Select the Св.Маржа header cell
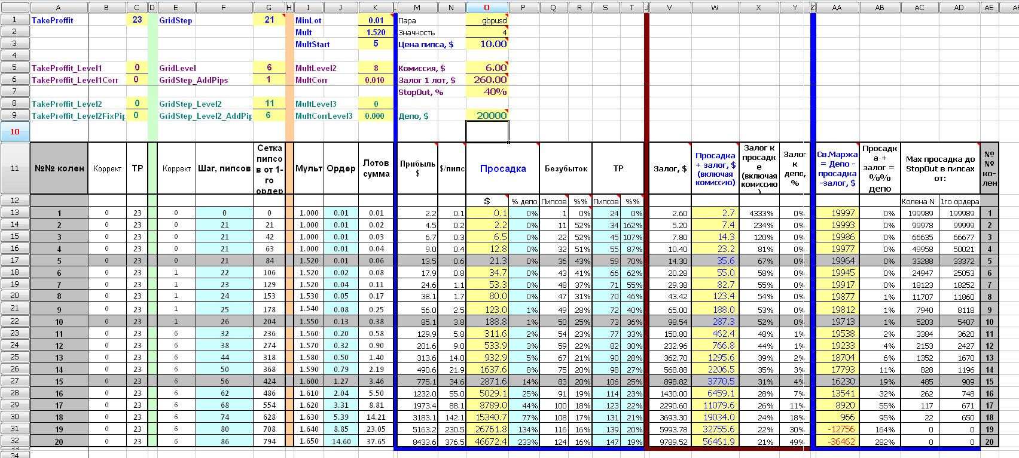This screenshot has height=458, width=1019. tap(837, 168)
